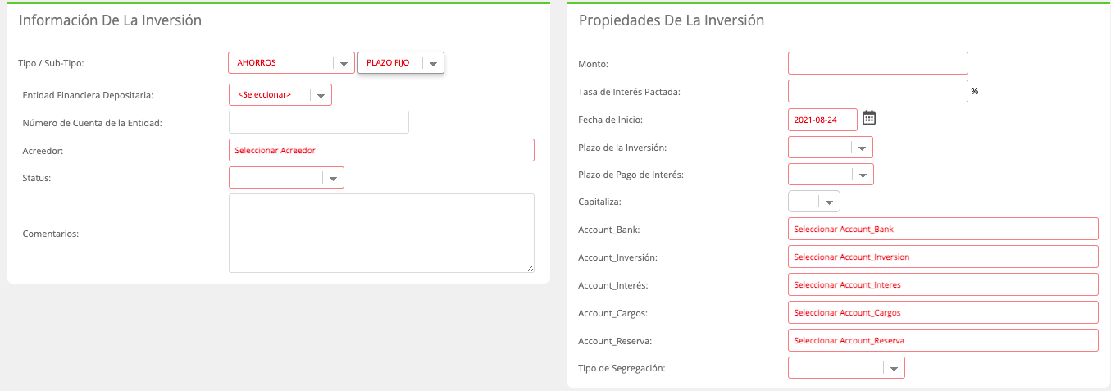
Task: Open the calendar icon next to Fecha de Inicio
Action: 869,118
